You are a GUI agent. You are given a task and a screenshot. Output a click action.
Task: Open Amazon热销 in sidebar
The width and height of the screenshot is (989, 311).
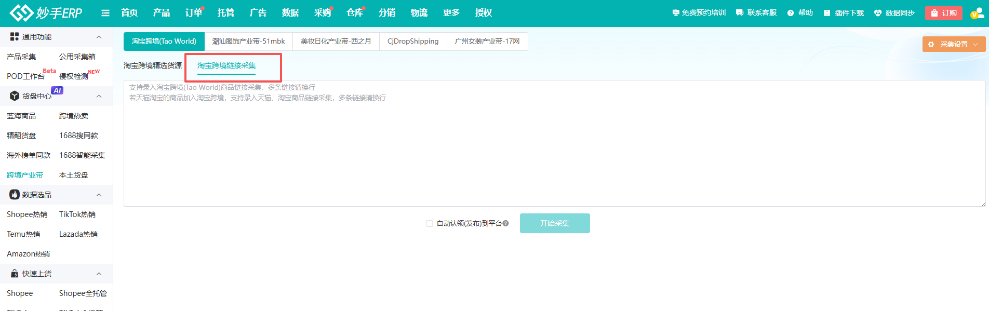(x=29, y=254)
